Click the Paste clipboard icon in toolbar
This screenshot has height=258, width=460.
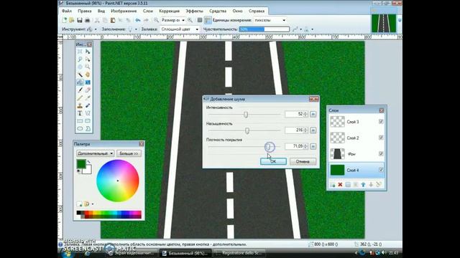[113, 20]
